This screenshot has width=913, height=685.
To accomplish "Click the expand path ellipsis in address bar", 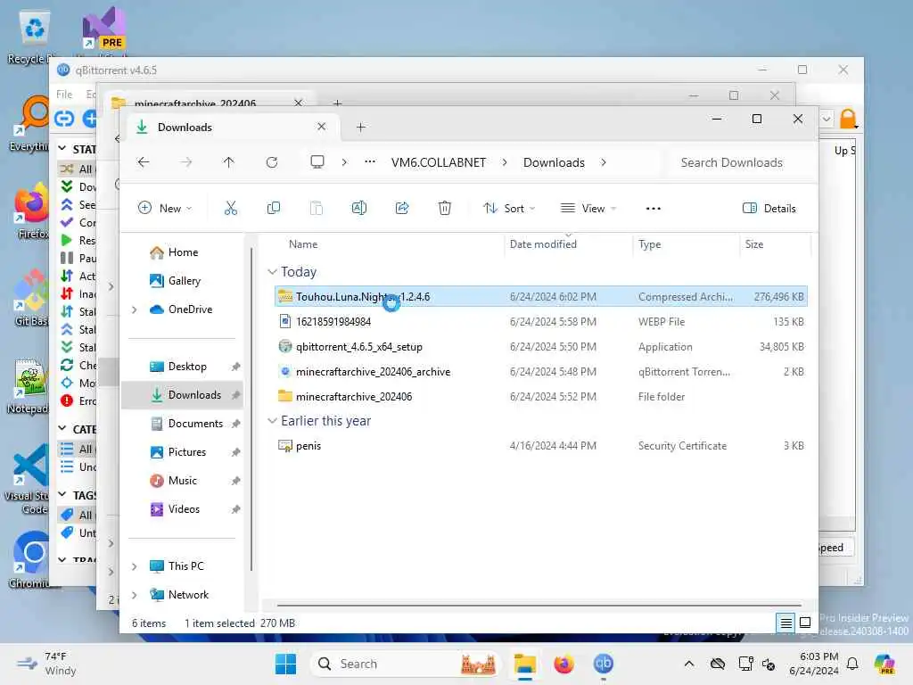I will (370, 162).
